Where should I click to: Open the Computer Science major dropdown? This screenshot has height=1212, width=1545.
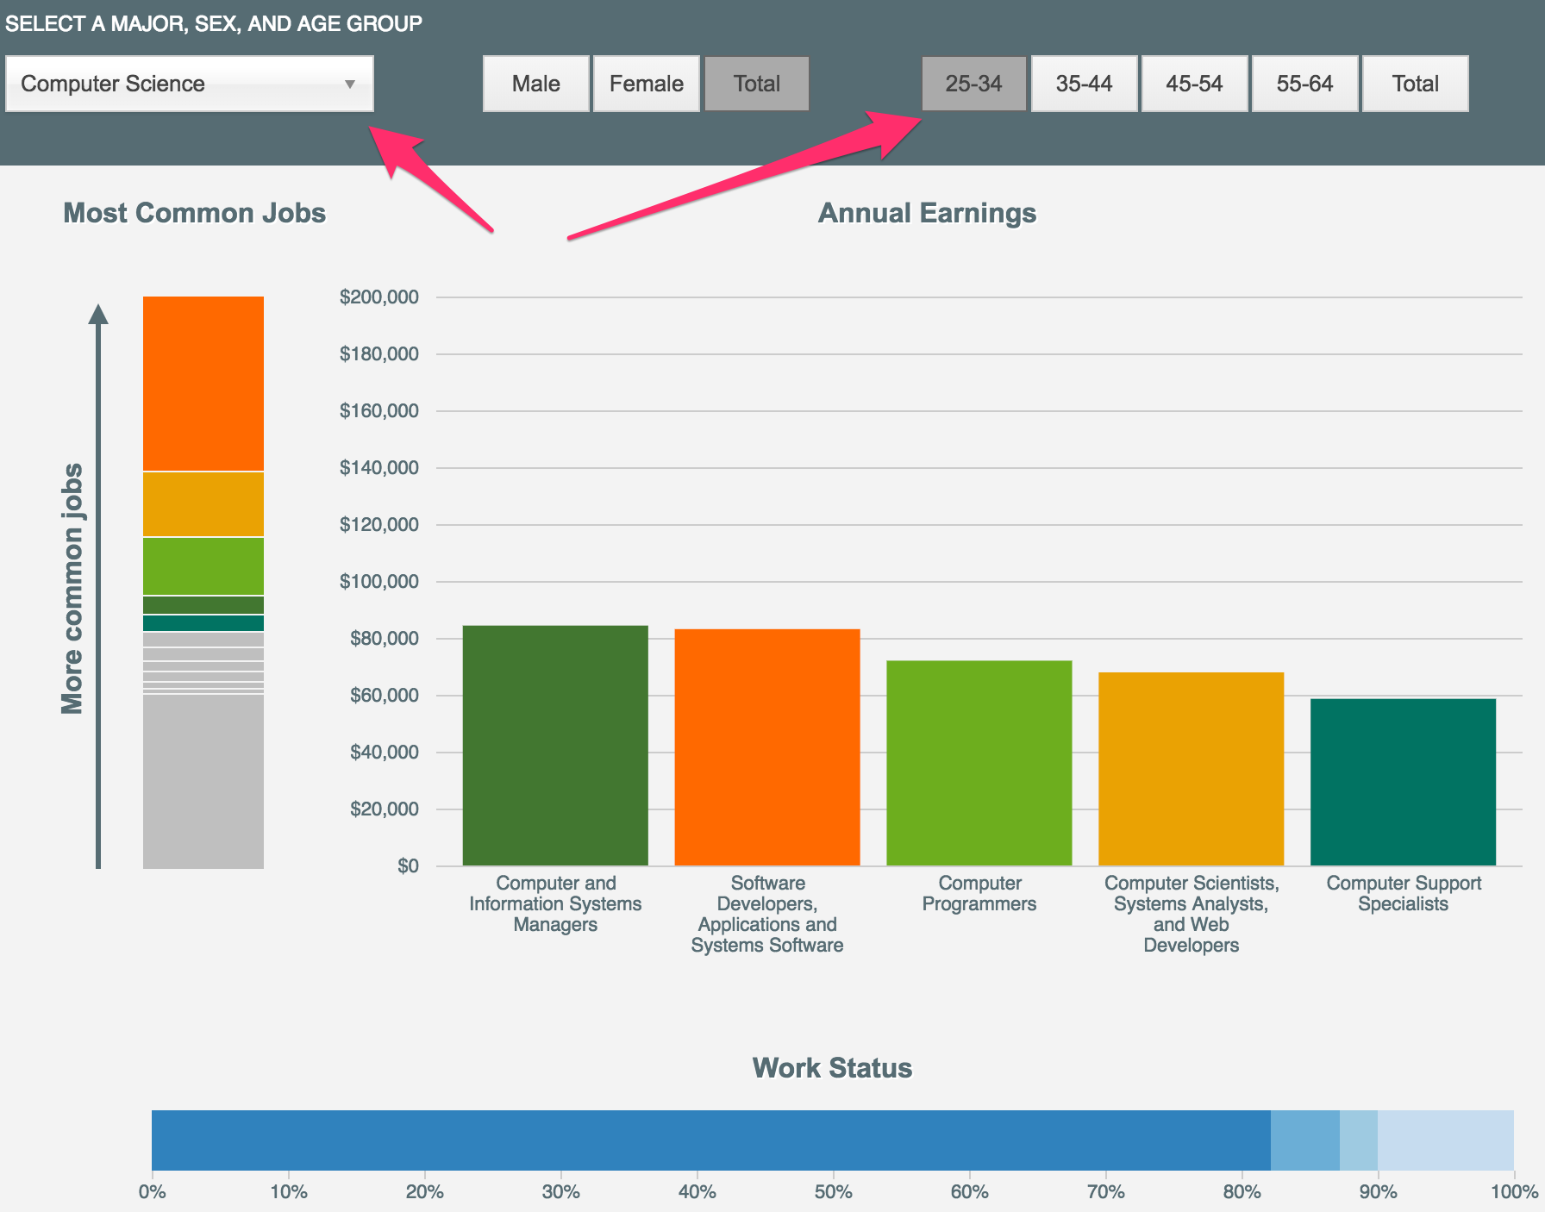click(172, 84)
